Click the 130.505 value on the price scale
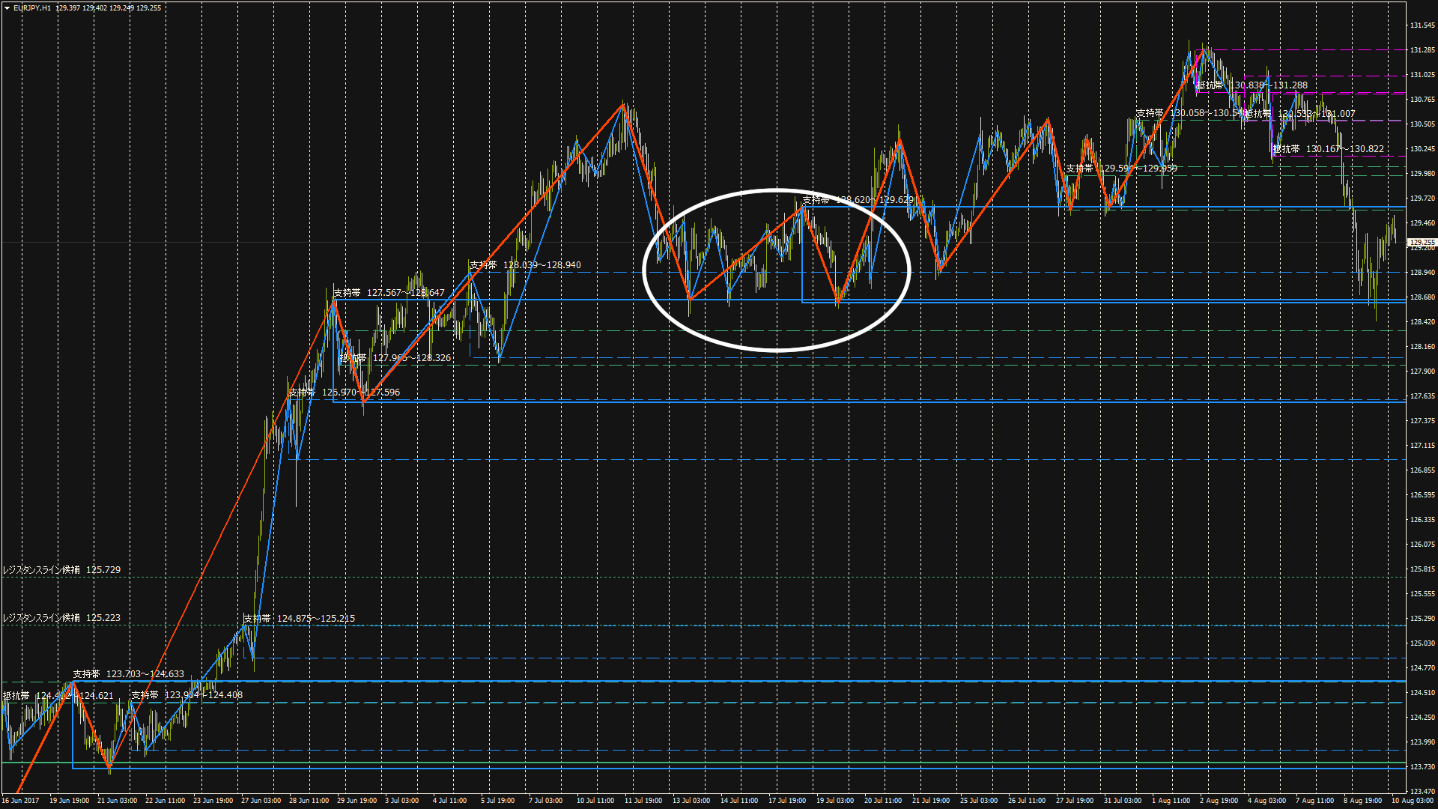1438x809 pixels. [1422, 124]
